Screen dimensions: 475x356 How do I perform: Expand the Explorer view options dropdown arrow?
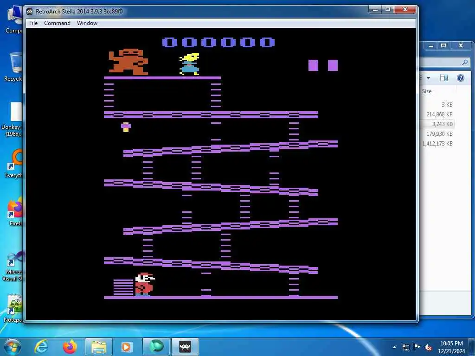(428, 78)
